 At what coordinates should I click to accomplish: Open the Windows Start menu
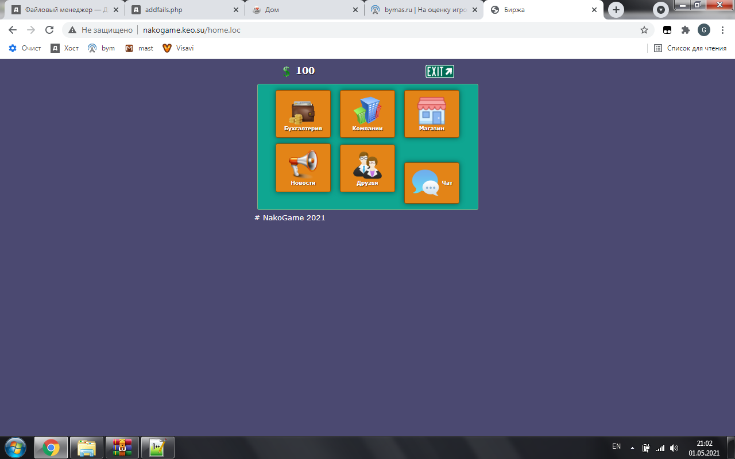point(16,447)
